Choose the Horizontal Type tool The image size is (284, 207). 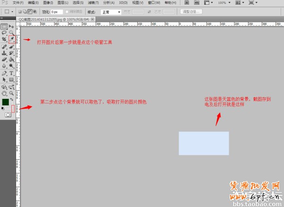[11, 73]
